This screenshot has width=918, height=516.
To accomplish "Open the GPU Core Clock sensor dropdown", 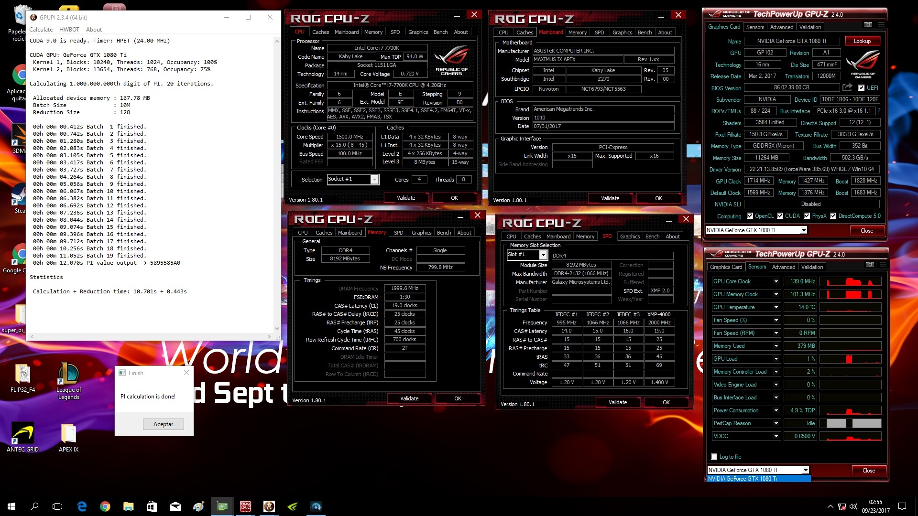I will coord(776,281).
